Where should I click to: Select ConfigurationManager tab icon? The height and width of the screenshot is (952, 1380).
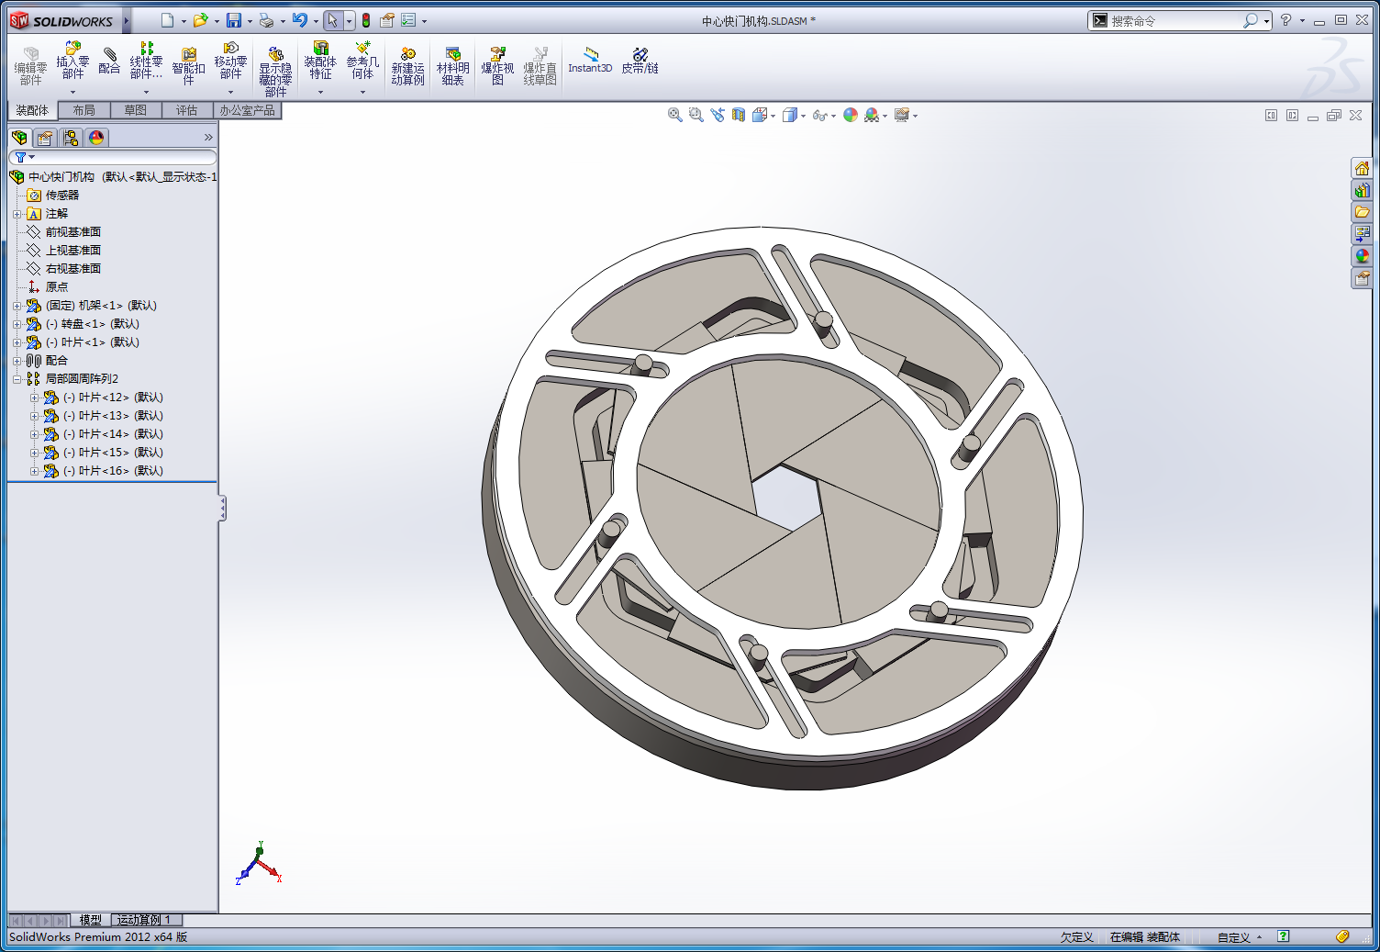(71, 138)
